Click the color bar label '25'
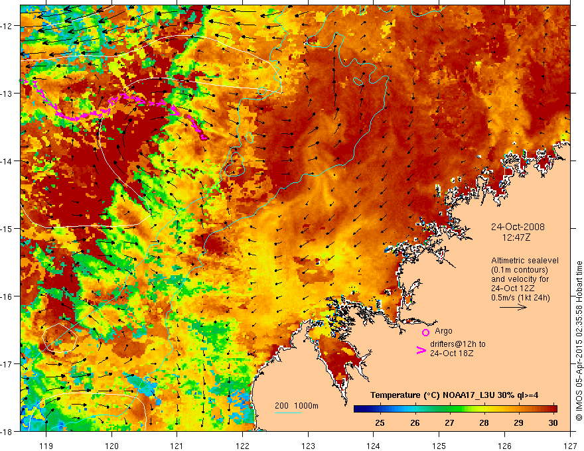This screenshot has width=584, height=451. [x=380, y=422]
